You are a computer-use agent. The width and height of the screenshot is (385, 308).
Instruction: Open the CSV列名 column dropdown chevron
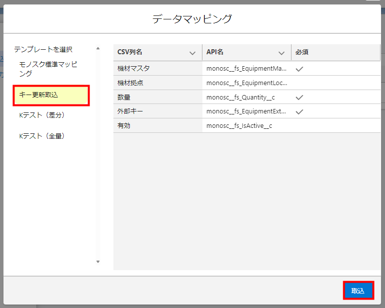[x=192, y=53]
